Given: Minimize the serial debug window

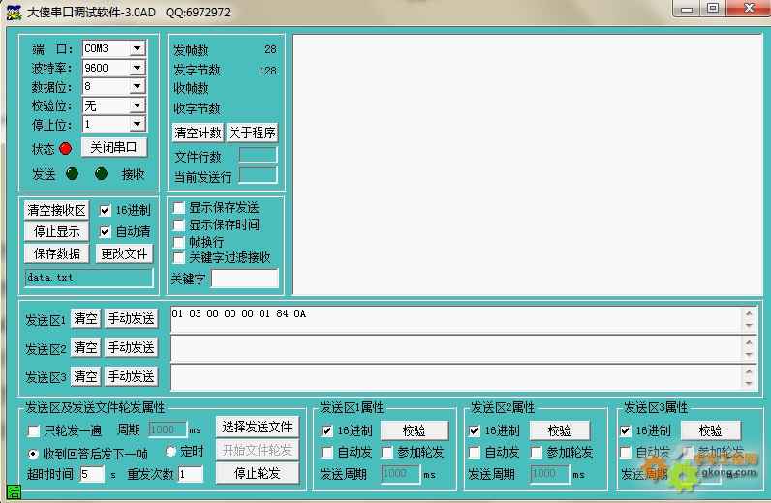Looking at the screenshot, I should point(687,9).
